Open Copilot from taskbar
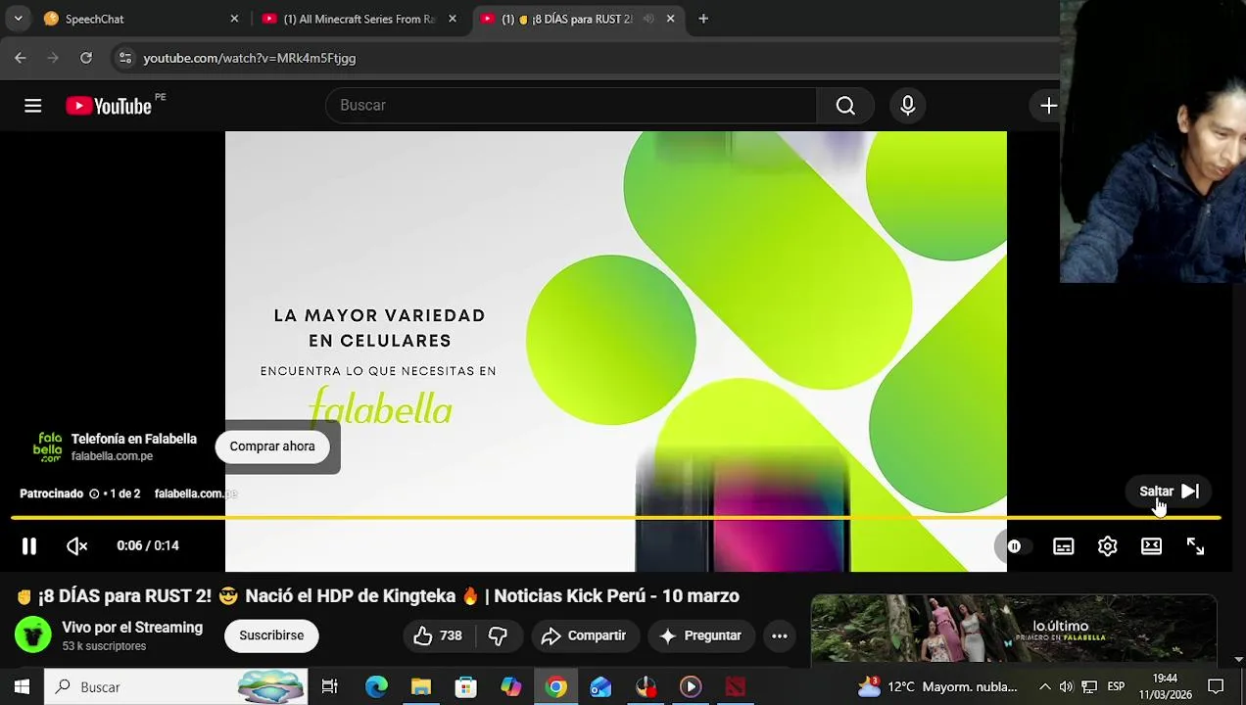 pos(511,687)
